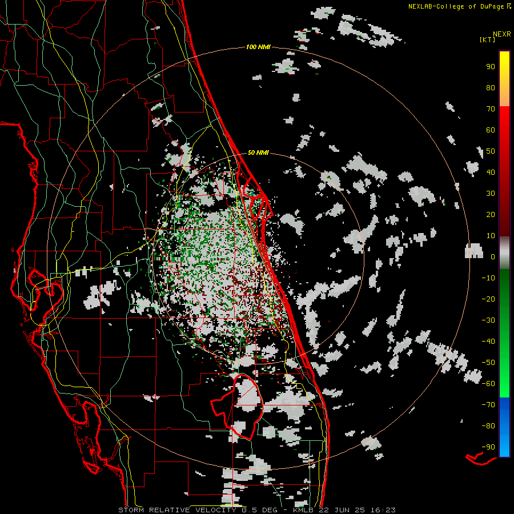This screenshot has height=514, width=514.
Task: Click the 100 NMI range ring label
Action: point(258,47)
